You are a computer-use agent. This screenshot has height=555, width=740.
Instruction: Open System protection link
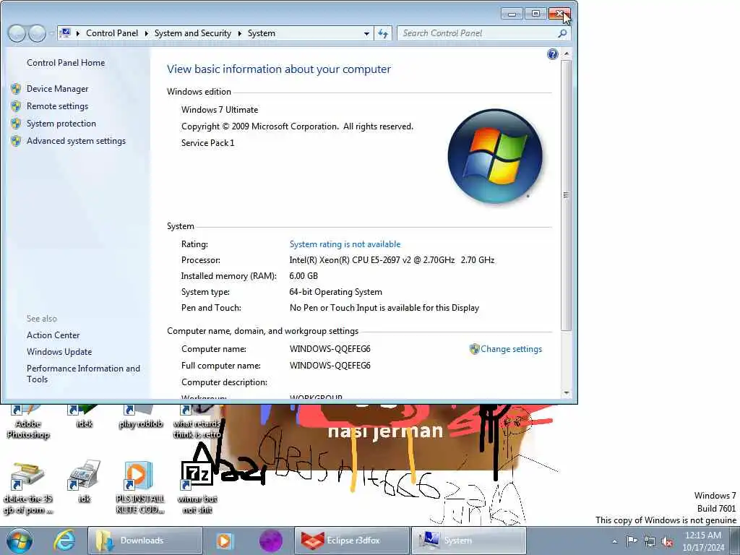pos(61,124)
